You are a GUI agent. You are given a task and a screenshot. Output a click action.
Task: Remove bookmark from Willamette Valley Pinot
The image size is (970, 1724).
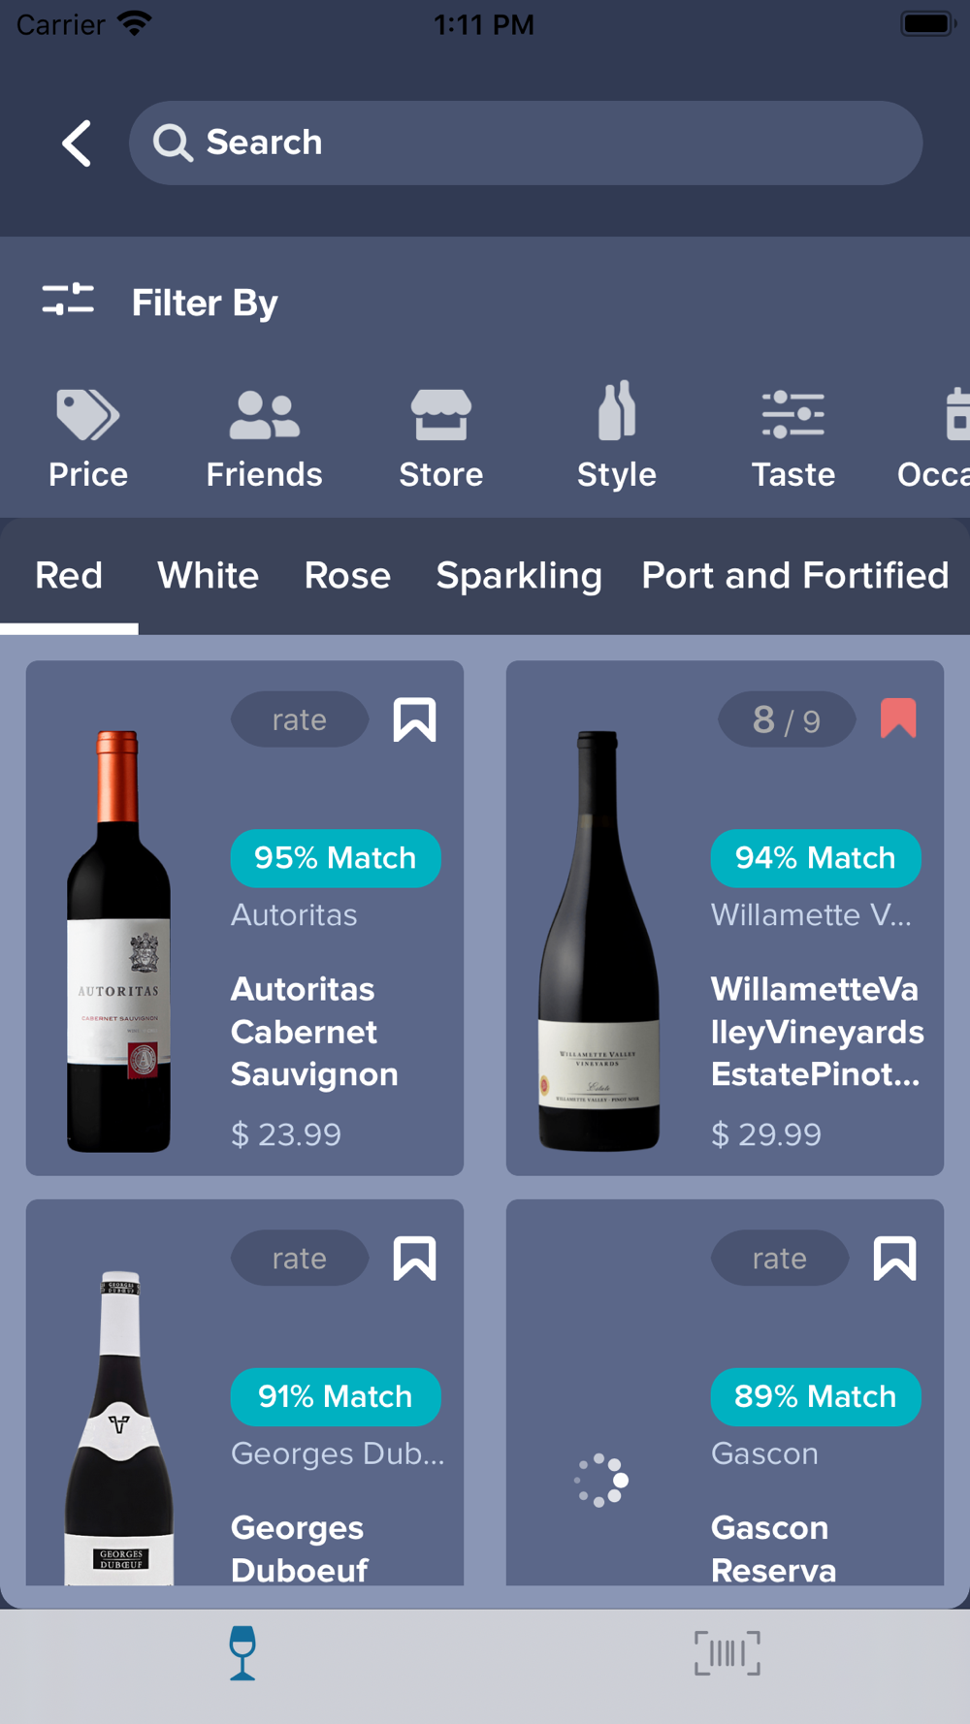(x=897, y=719)
